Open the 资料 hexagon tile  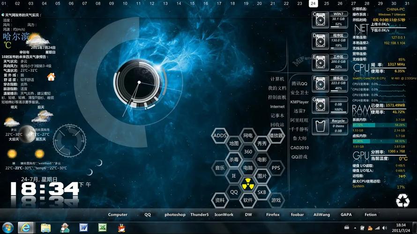220,200
